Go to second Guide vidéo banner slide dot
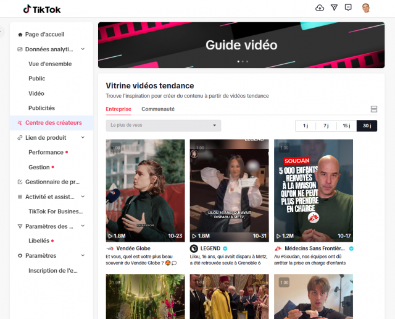 pos(243,61)
